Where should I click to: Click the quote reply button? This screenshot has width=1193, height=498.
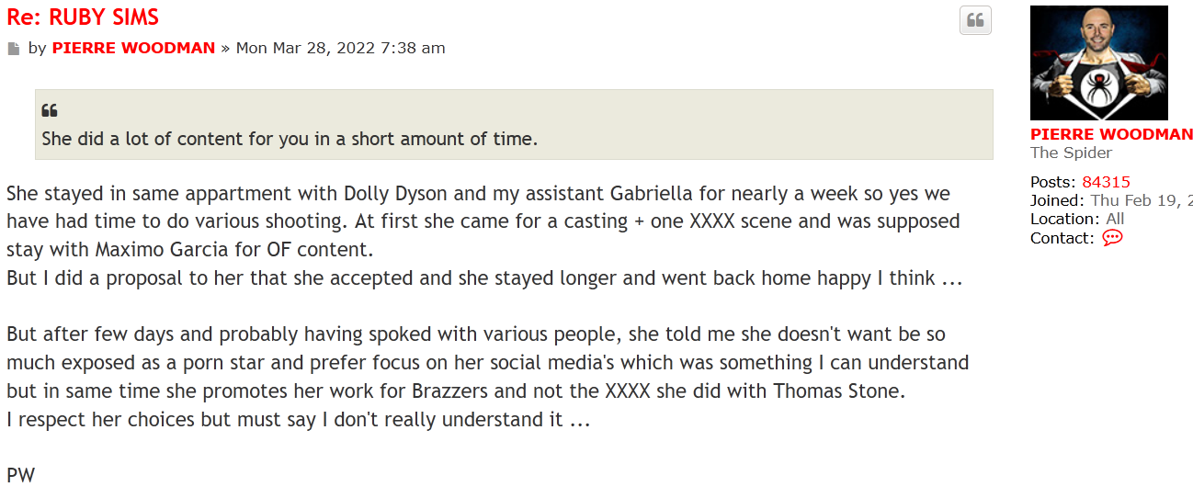tap(975, 20)
